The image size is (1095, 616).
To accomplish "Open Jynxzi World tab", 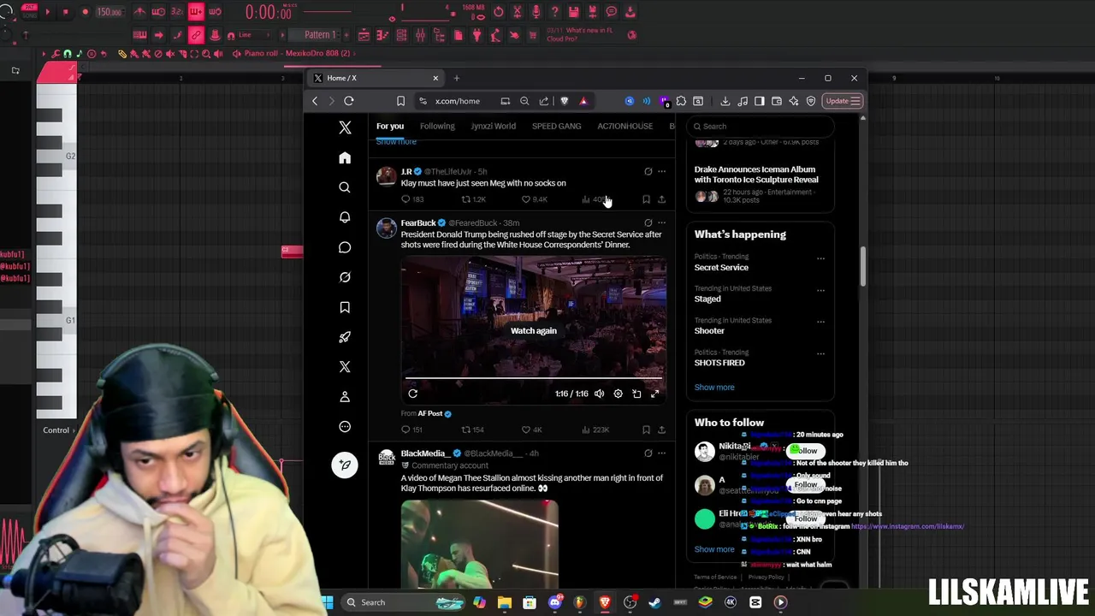I will tap(494, 126).
